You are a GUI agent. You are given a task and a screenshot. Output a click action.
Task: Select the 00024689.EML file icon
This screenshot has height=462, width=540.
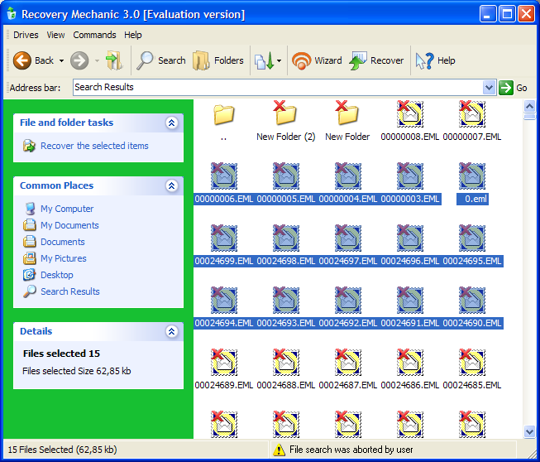(x=224, y=362)
